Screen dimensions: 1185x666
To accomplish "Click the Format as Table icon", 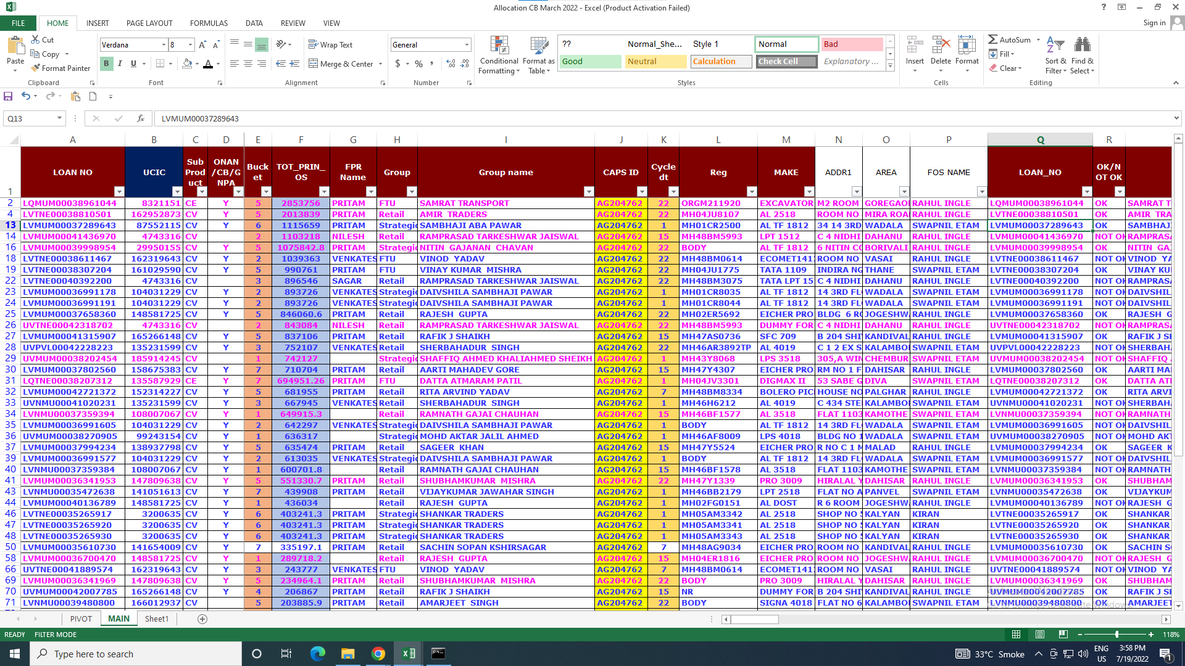I will pyautogui.click(x=538, y=46).
